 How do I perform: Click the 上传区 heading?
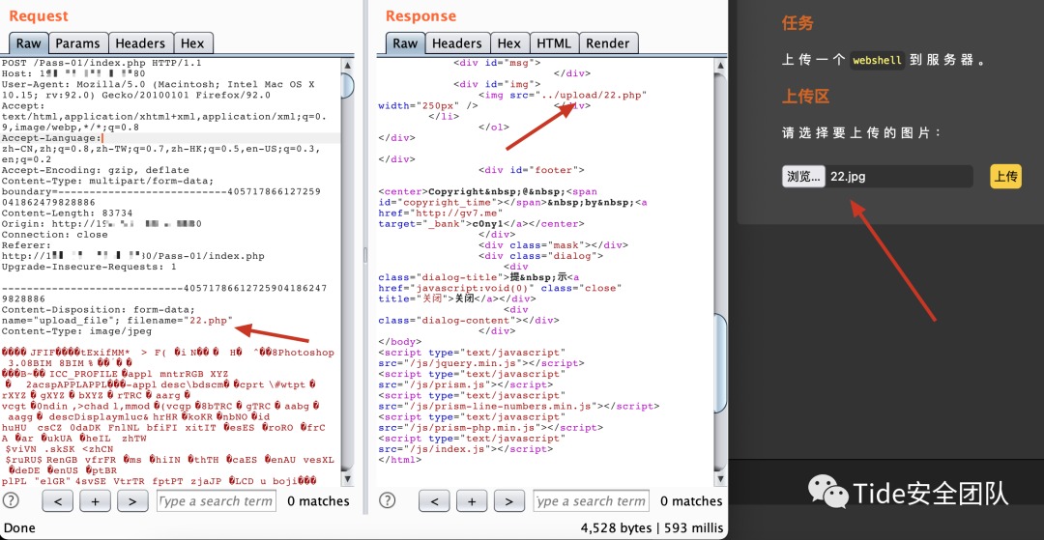tap(805, 97)
